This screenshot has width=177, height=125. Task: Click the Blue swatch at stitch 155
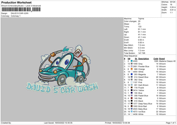click(x=132, y=93)
